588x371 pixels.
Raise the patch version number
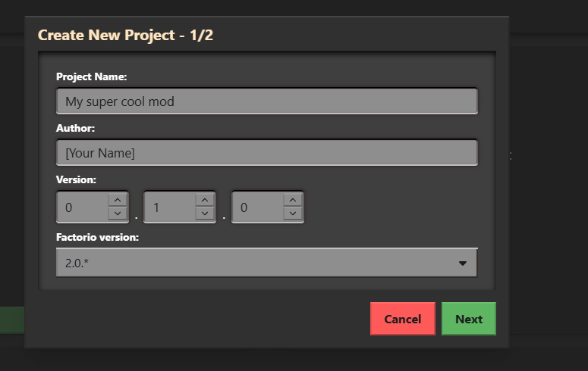coord(292,200)
